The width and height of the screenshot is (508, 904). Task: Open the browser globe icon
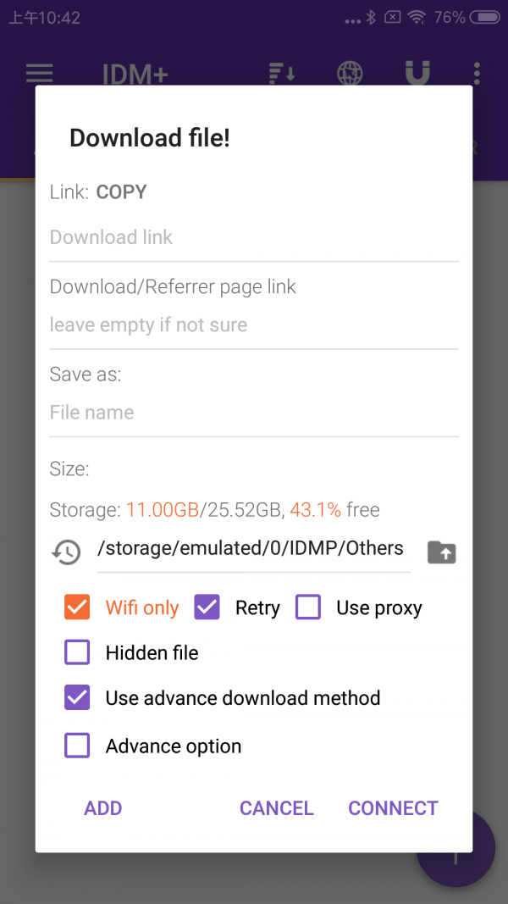350,73
